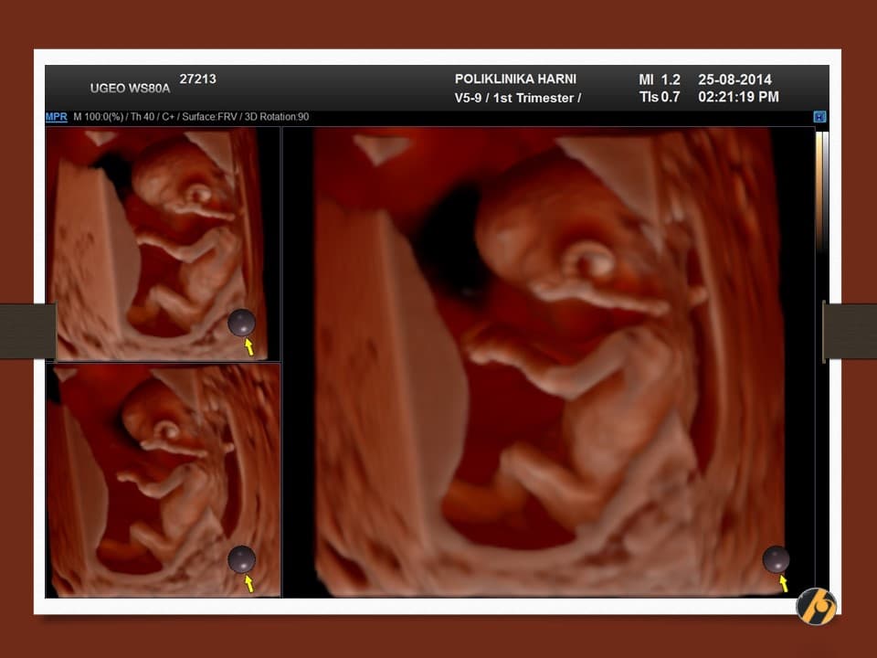This screenshot has height=658, width=877.
Task: Click the yellow arrow in the large view
Action: [x=783, y=583]
